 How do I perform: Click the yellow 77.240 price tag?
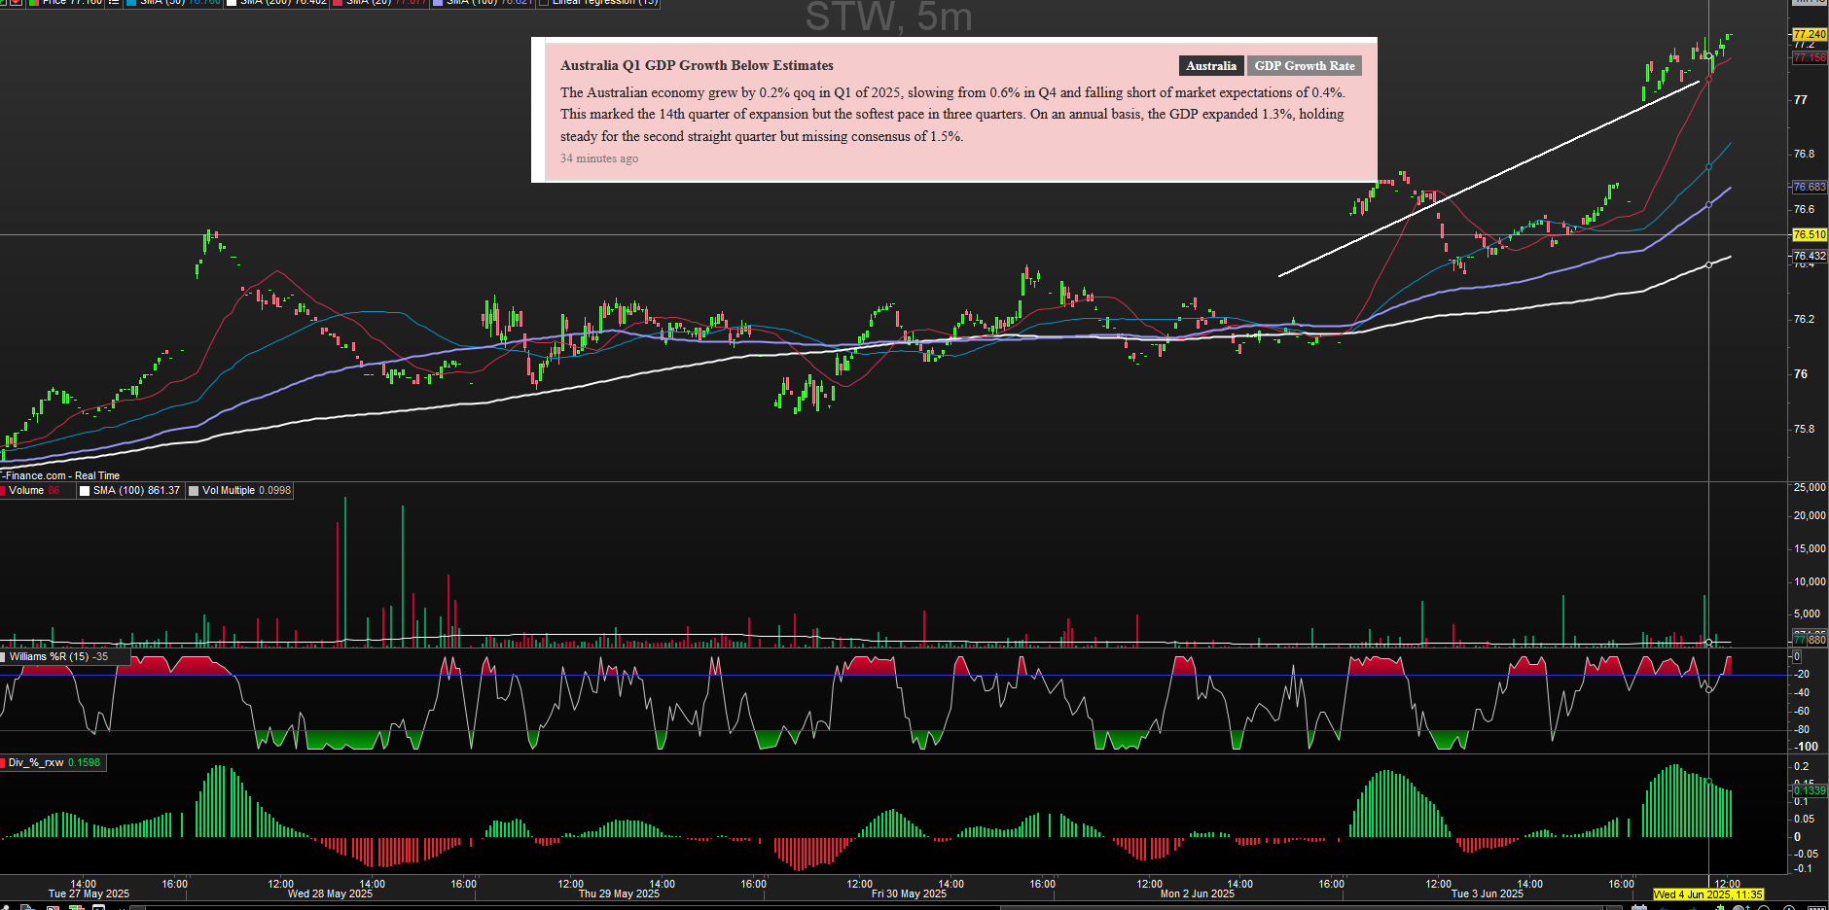pos(1810,34)
